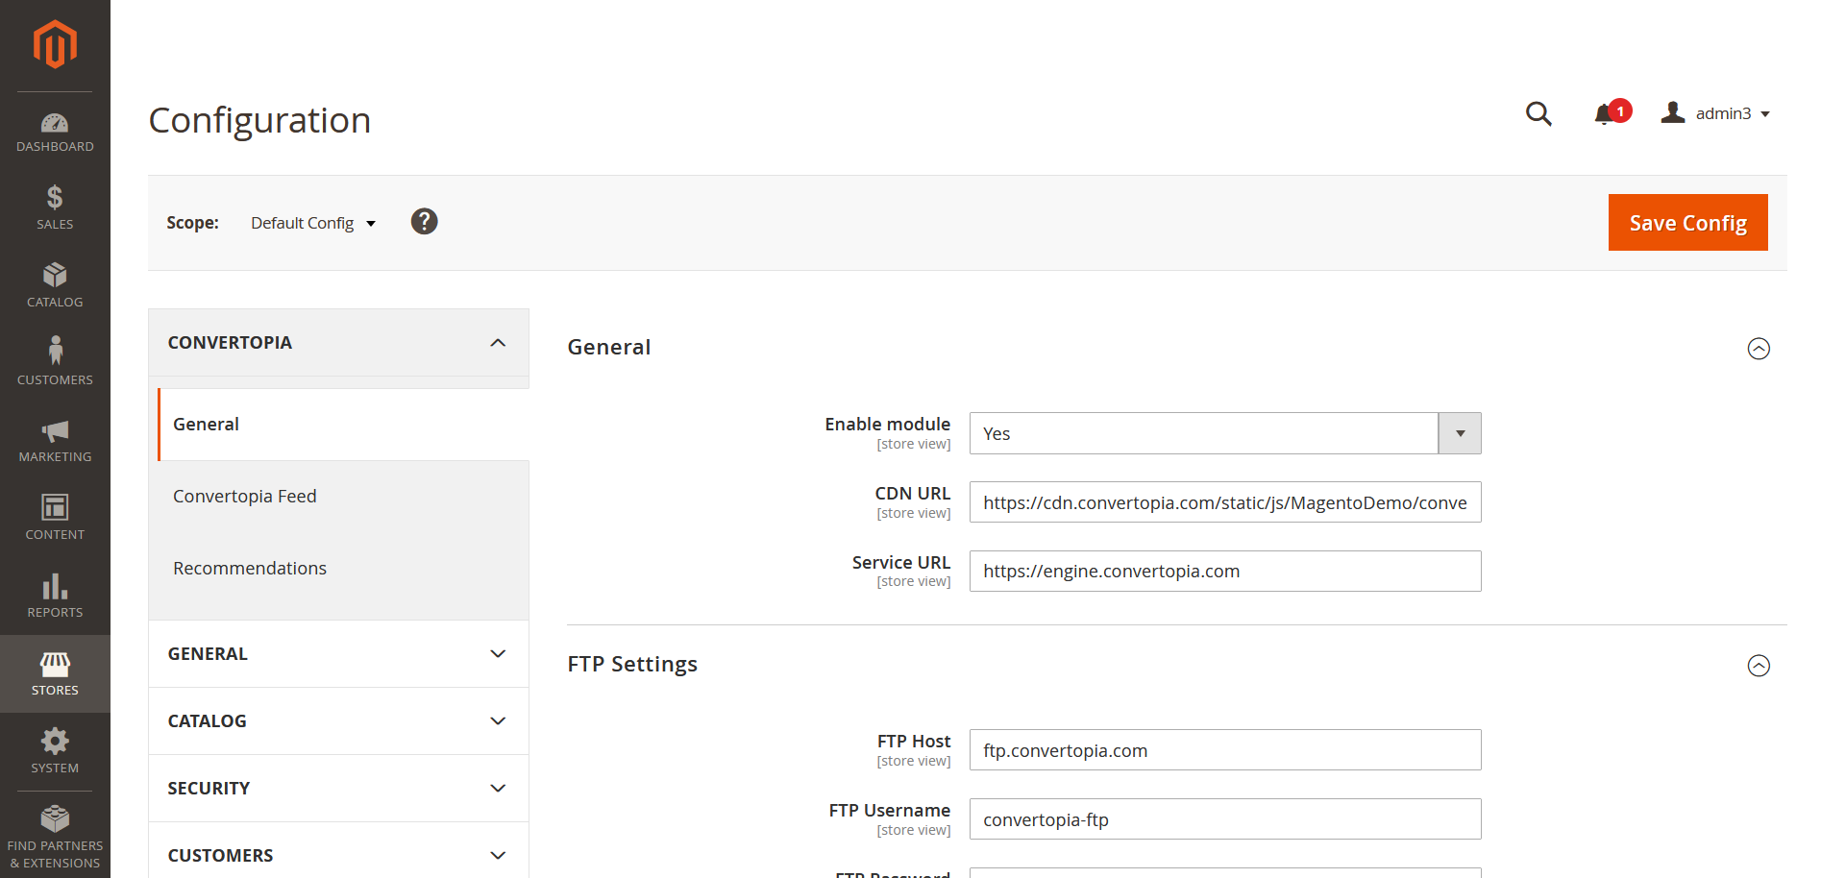Click the Save Config button
The image size is (1821, 878).
[x=1688, y=223]
